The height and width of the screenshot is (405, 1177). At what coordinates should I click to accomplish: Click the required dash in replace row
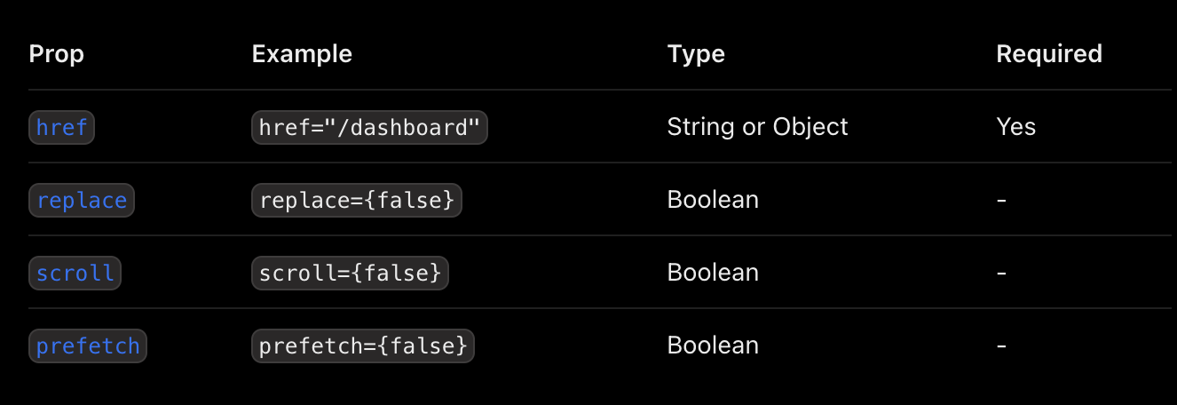(x=1001, y=200)
